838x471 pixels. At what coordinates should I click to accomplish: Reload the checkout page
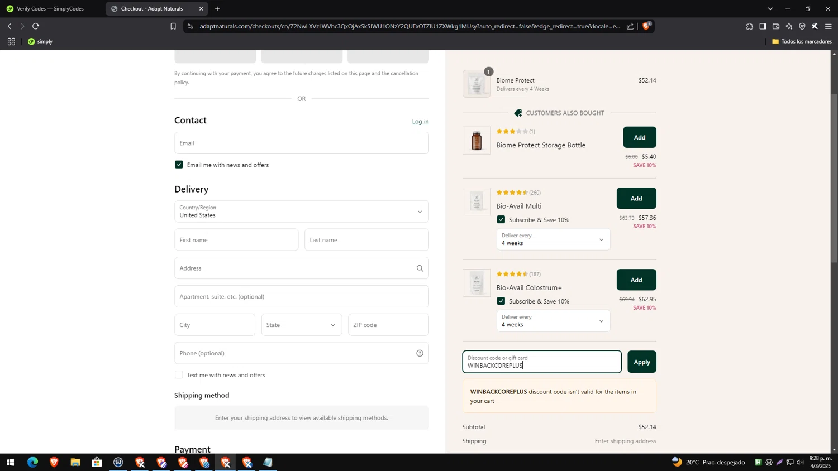[x=36, y=26]
